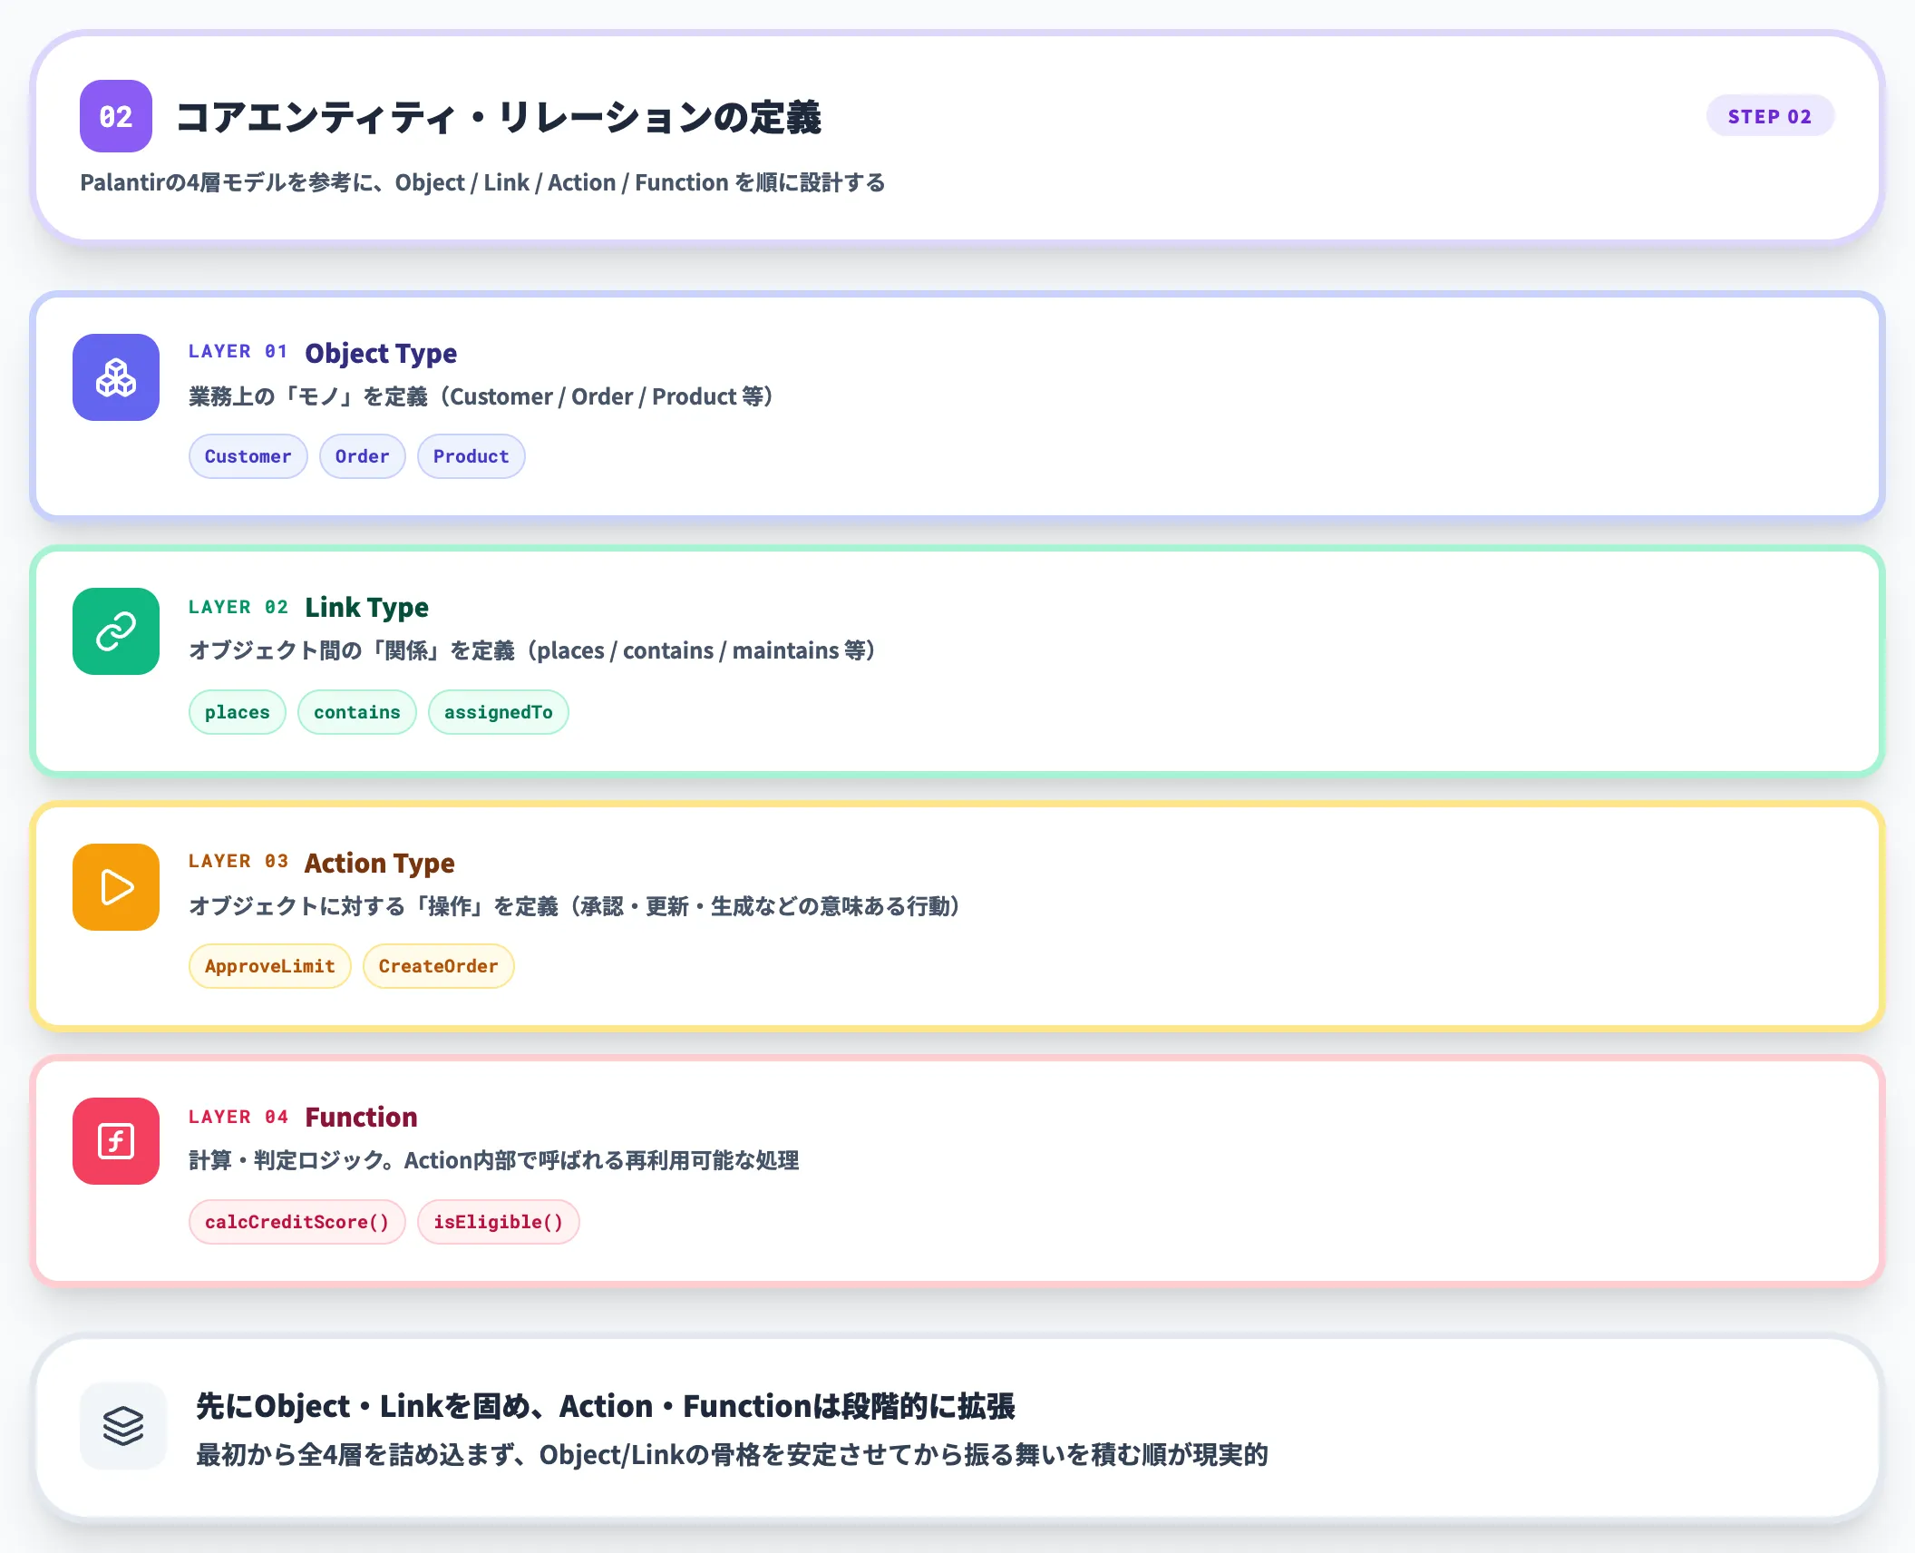Select the isEligible() function tag
The width and height of the screenshot is (1915, 1553).
pos(498,1222)
